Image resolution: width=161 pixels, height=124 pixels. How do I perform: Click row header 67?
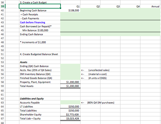click(2, 118)
